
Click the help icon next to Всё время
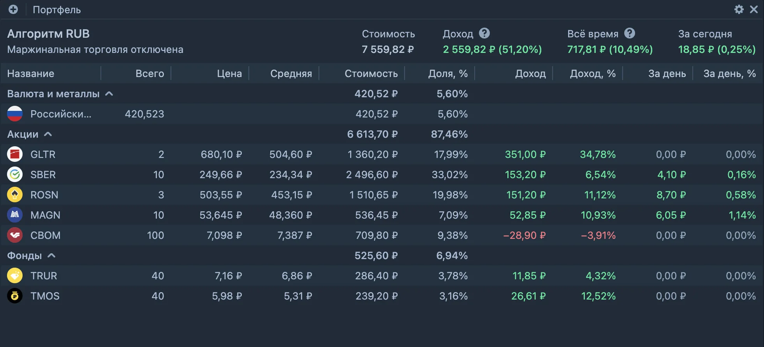(x=630, y=33)
